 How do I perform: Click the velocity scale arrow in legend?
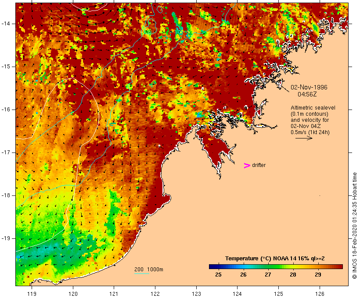[x=304, y=138]
